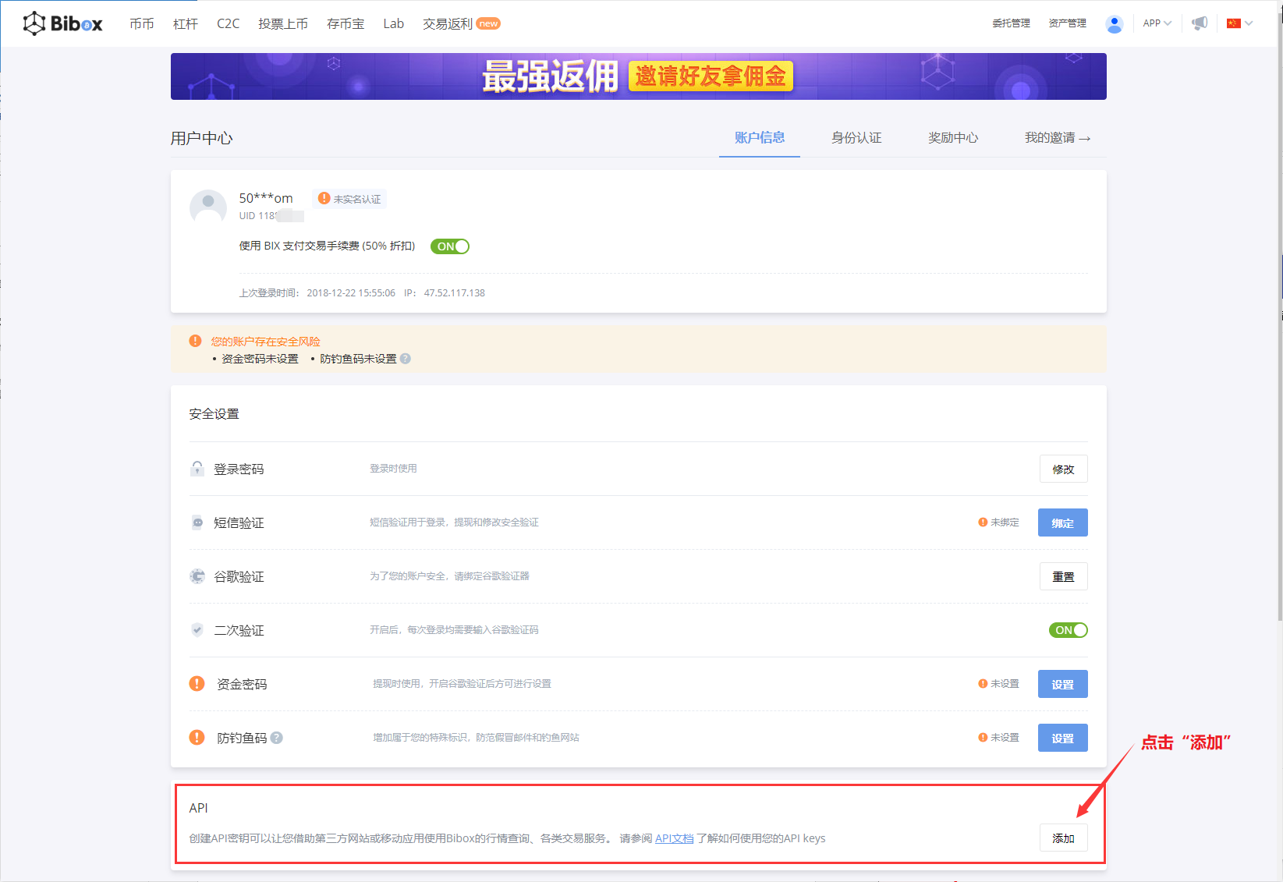Viewport: 1283px width, 882px height.
Task: Open the 交易返利 menu
Action: 448,24
